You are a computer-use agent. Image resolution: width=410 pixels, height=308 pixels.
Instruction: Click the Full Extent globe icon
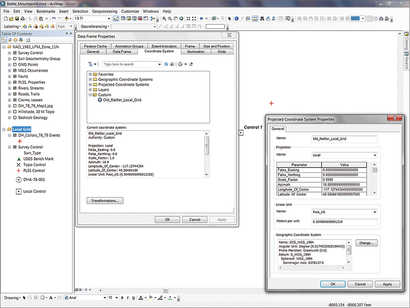tap(181, 19)
